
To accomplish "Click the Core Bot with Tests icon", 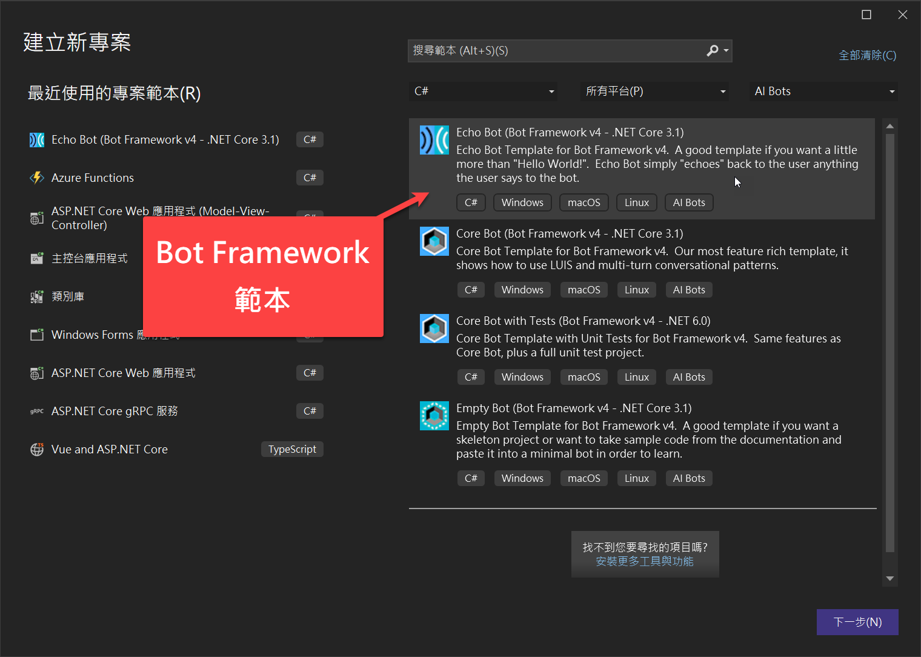I will click(434, 328).
